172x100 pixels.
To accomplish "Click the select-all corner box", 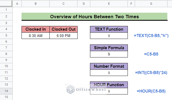I will [x=6, y=3].
